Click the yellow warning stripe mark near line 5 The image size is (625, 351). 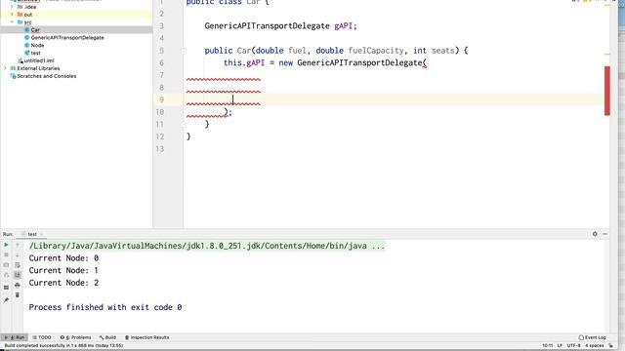pos(607,54)
